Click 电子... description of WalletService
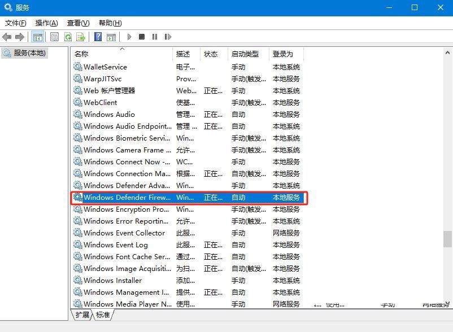The height and width of the screenshot is (332, 453). 185,67
